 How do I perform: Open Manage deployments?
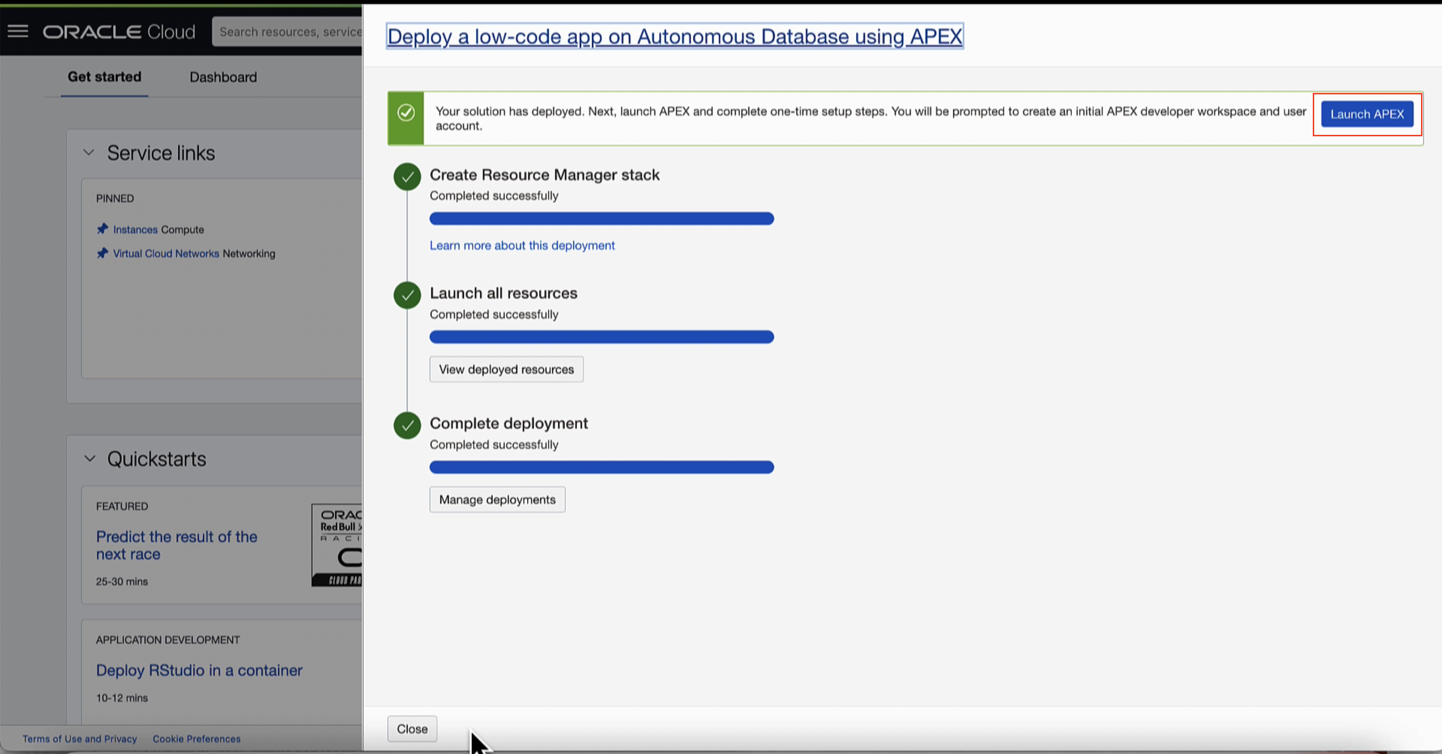tap(497, 499)
